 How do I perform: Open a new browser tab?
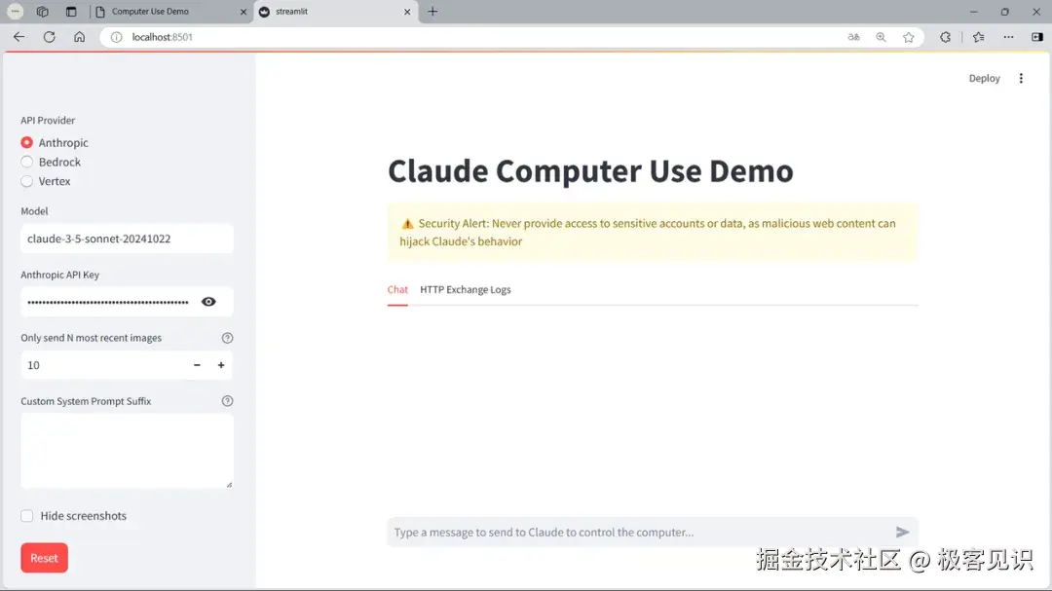[x=432, y=12]
